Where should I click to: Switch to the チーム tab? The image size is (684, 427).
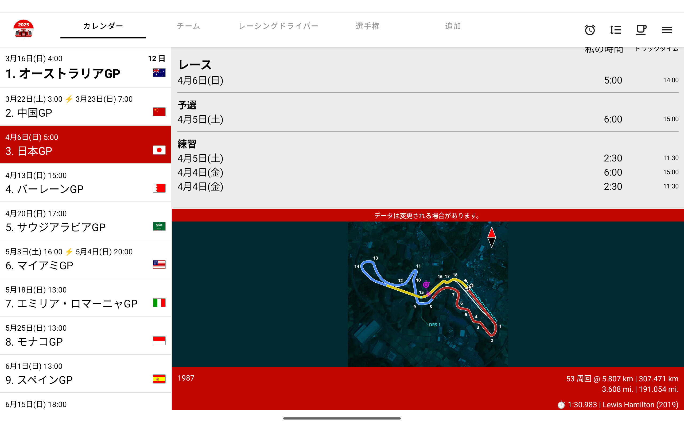click(x=189, y=26)
